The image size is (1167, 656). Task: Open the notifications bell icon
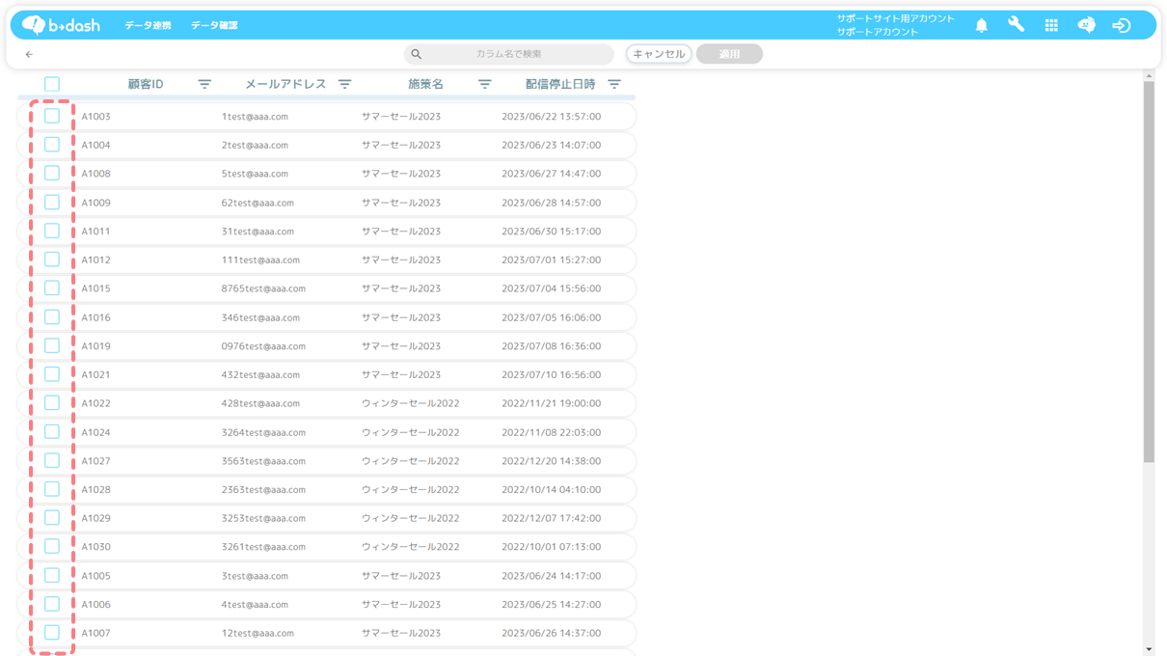coord(981,26)
